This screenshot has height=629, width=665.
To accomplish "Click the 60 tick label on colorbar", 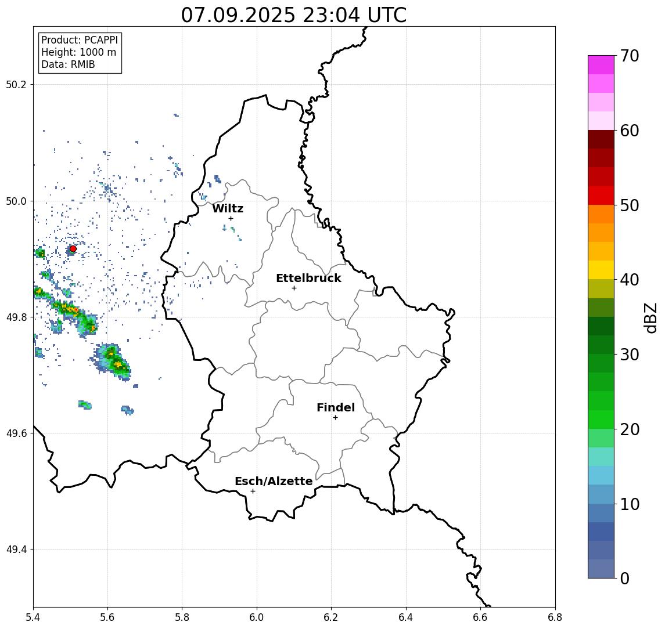I will coord(630,131).
